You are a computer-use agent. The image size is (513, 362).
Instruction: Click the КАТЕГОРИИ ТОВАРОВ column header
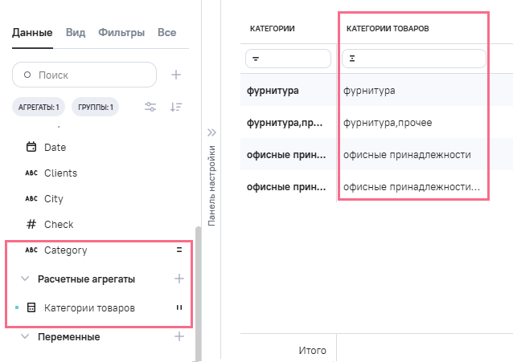click(x=388, y=28)
